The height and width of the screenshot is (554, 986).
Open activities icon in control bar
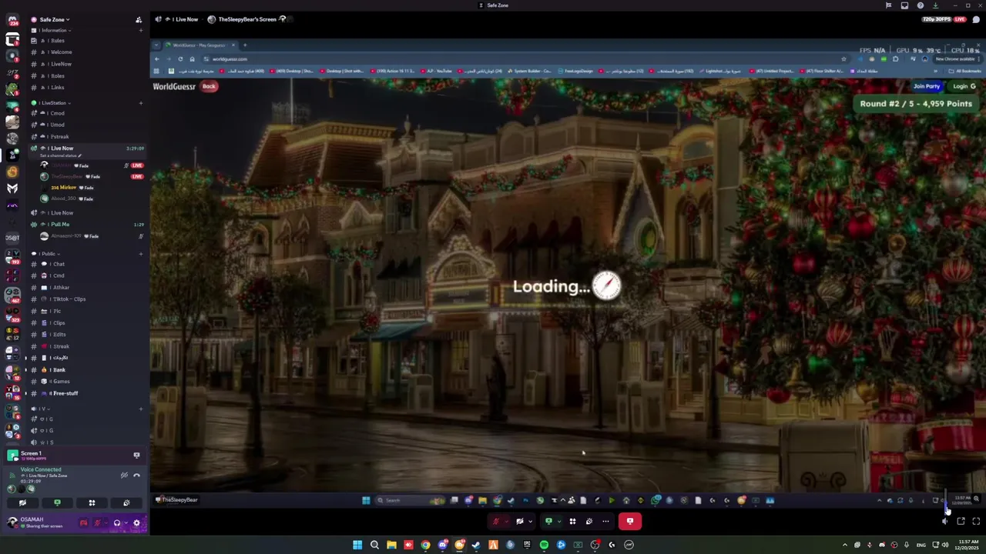[x=572, y=522]
